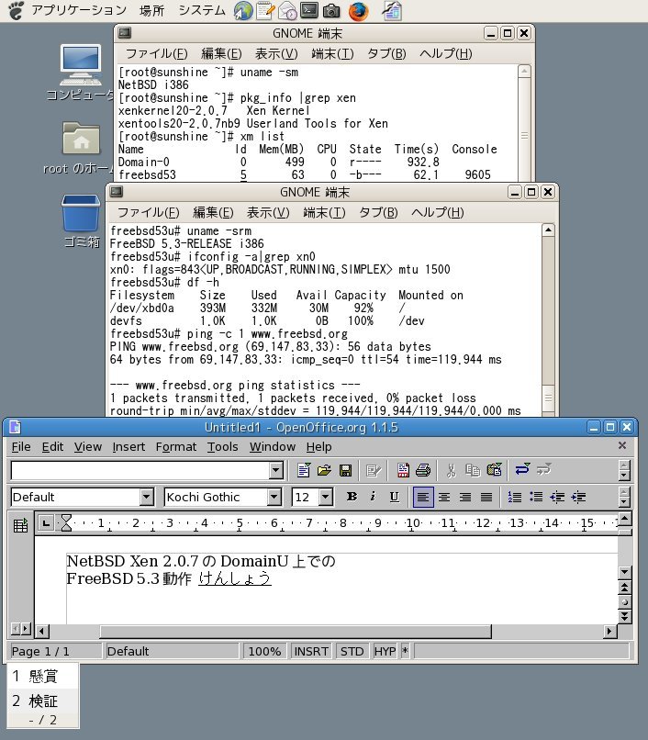
Task: Click the Increase Indent icon
Action: point(578,497)
